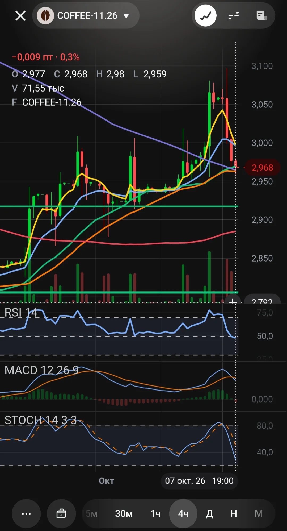Viewport: 287px width, 531px height.
Task: Open the news feed icon at top right
Action: 262,16
